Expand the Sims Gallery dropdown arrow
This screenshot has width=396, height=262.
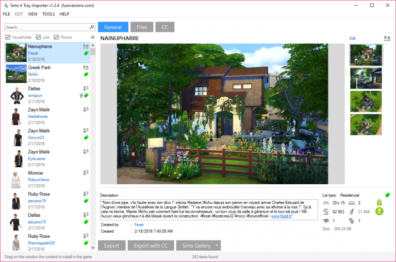tap(217, 246)
